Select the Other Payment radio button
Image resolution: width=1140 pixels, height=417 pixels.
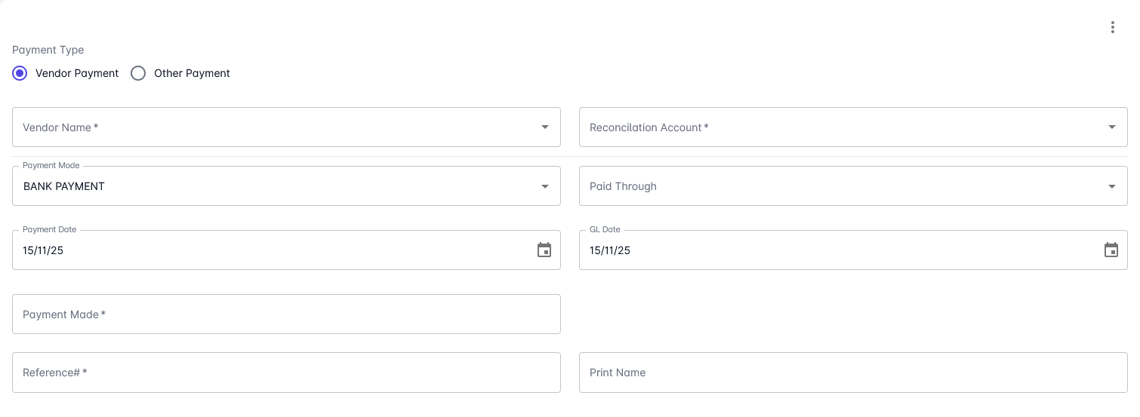tap(138, 73)
